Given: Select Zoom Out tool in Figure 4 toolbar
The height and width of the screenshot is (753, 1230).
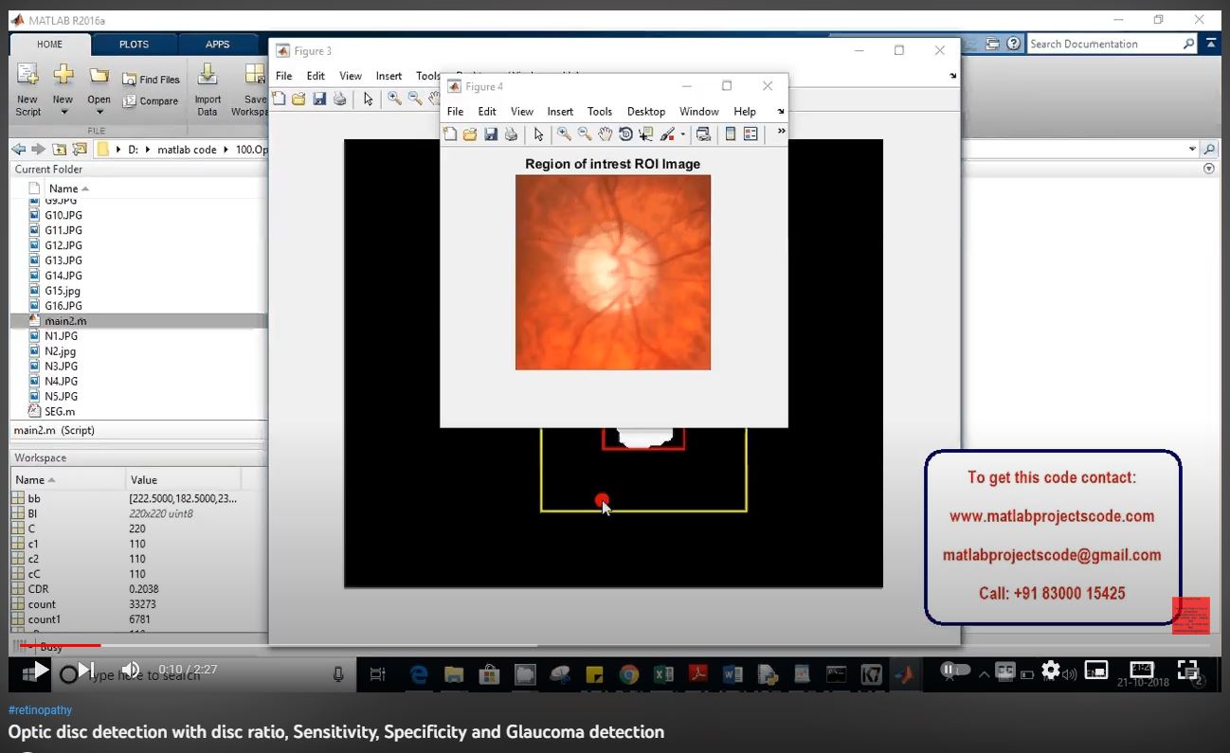Looking at the screenshot, I should click(585, 134).
